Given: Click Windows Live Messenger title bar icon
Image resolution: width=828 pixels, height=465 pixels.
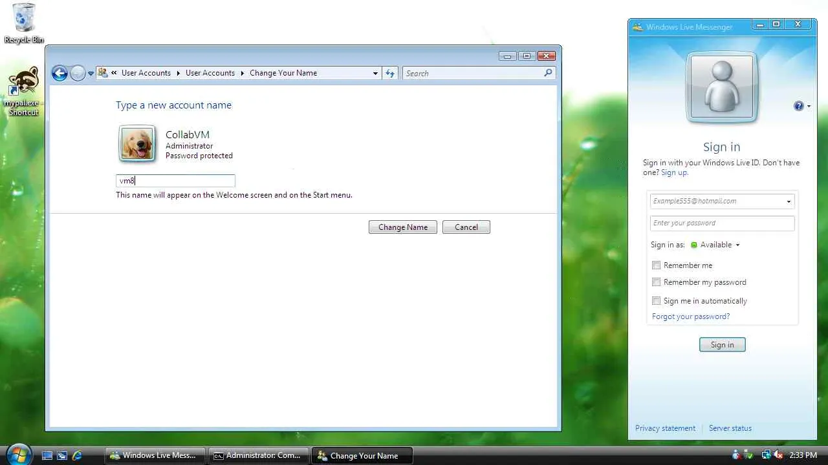Looking at the screenshot, I should click(x=637, y=27).
